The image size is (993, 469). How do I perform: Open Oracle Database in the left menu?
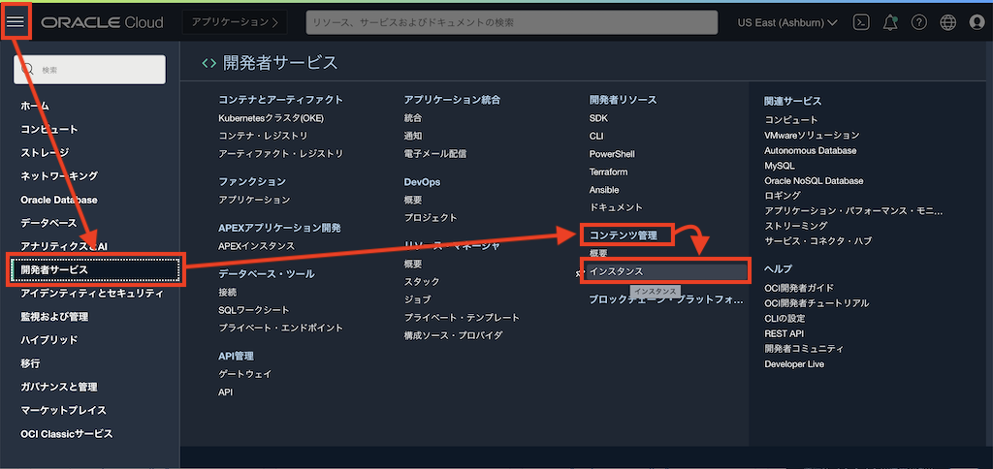click(x=59, y=200)
